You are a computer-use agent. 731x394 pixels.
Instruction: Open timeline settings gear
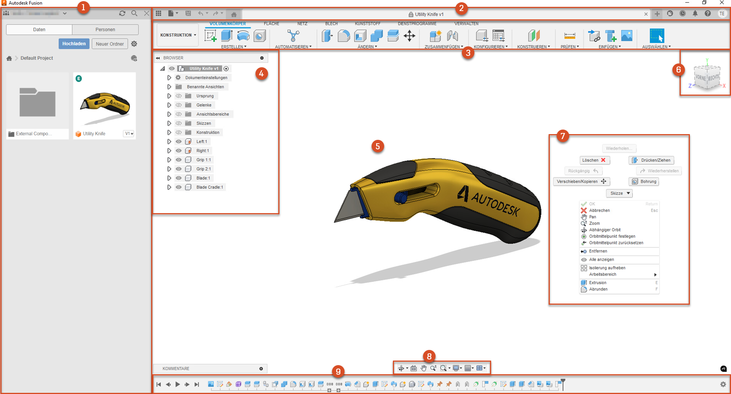point(723,384)
